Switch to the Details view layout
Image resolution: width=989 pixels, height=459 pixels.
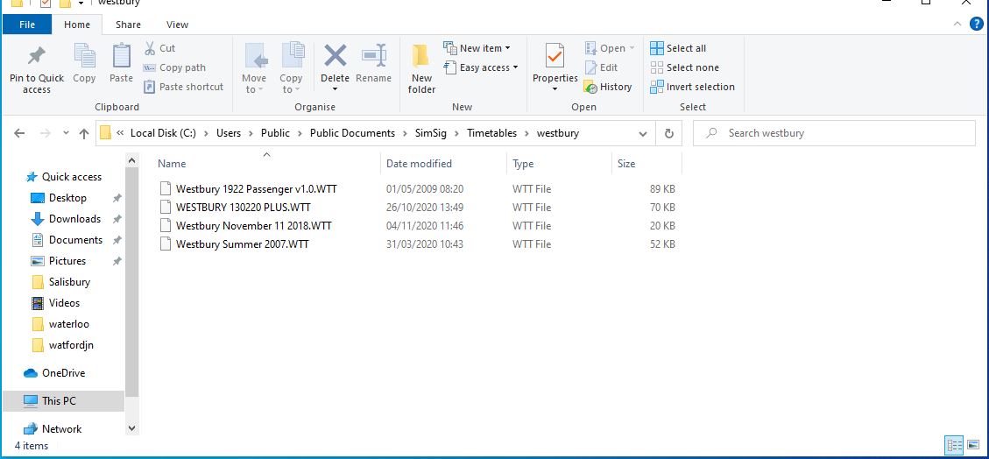coord(954,445)
